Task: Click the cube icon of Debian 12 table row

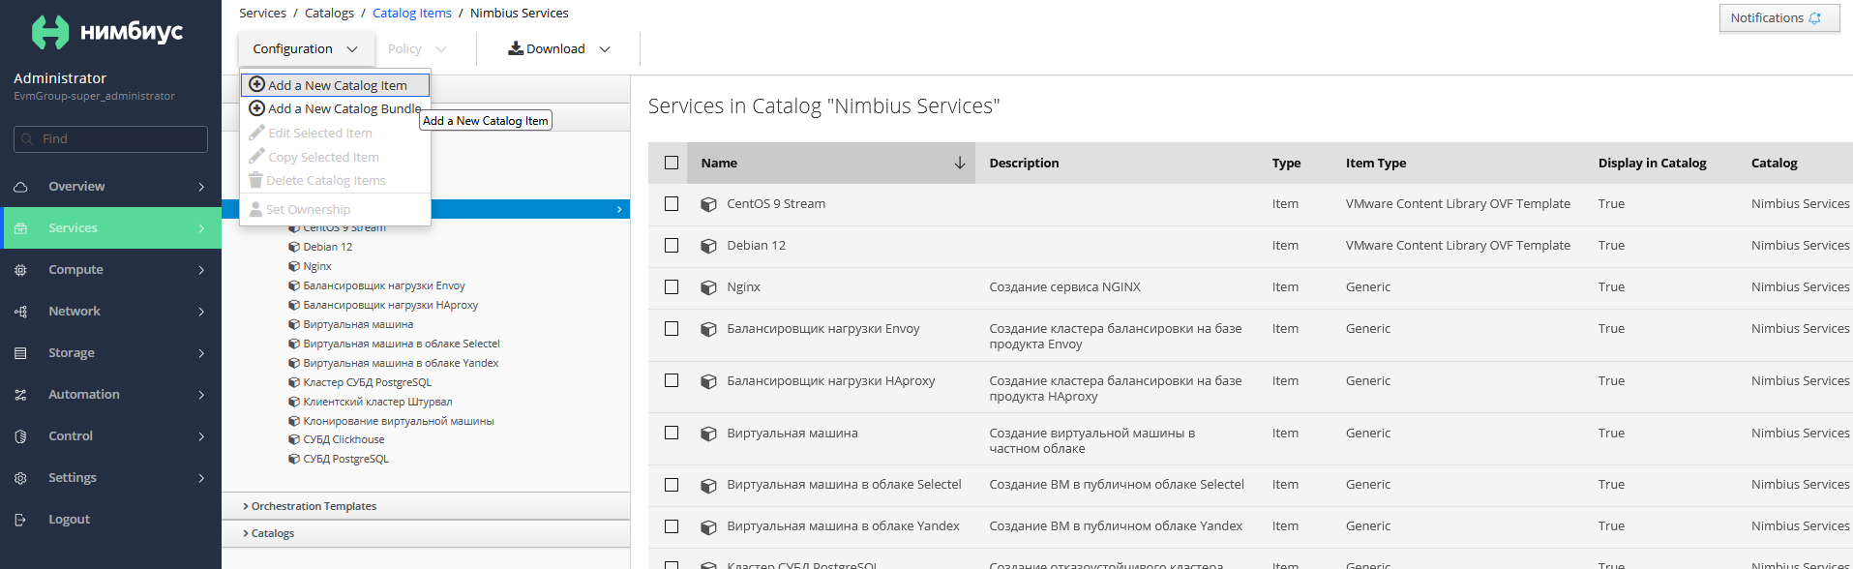Action: coord(708,246)
